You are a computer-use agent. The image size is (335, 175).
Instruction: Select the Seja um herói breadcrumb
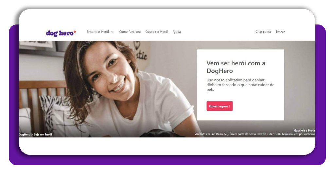43,135
